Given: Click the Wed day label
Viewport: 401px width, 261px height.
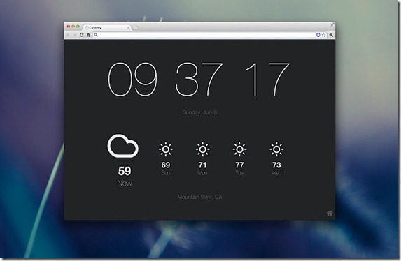Looking at the screenshot, I should pyautogui.click(x=276, y=173).
